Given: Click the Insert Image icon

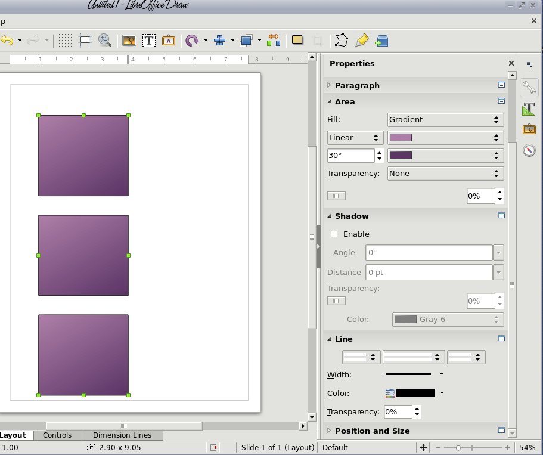Looking at the screenshot, I should point(129,41).
